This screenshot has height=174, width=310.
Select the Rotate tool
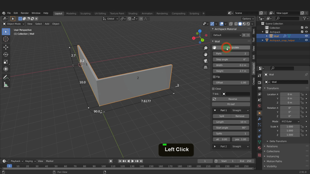click(x=5, y=54)
